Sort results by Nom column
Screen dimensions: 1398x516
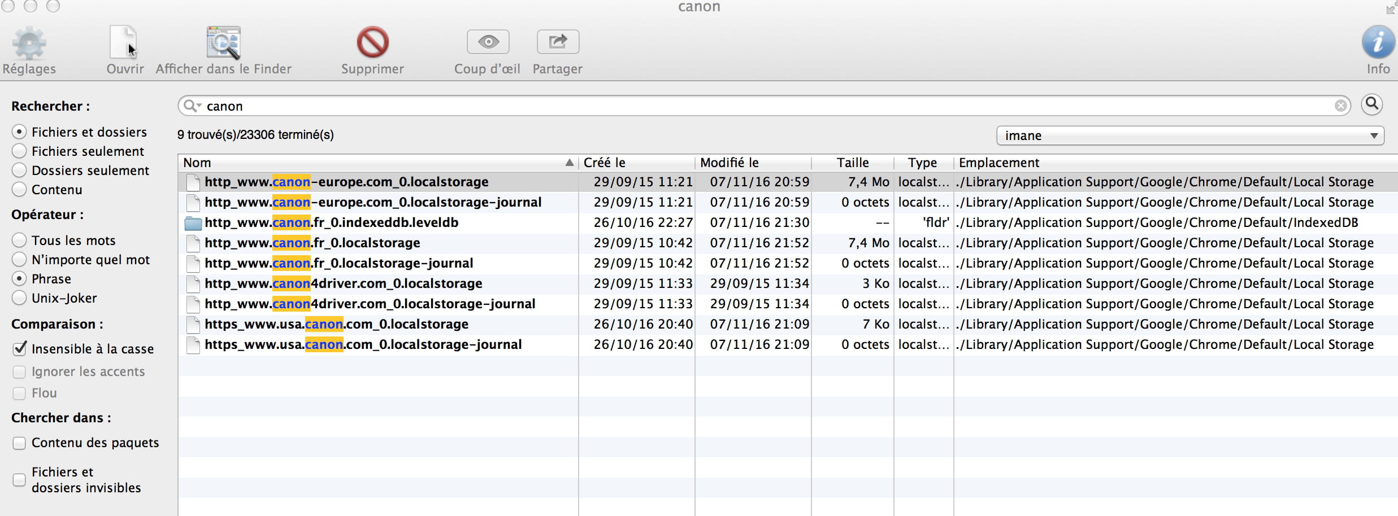[373, 163]
